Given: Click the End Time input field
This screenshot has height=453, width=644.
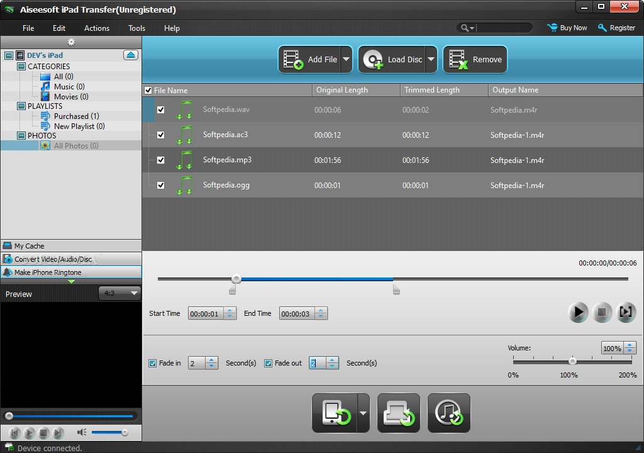Looking at the screenshot, I should [297, 314].
